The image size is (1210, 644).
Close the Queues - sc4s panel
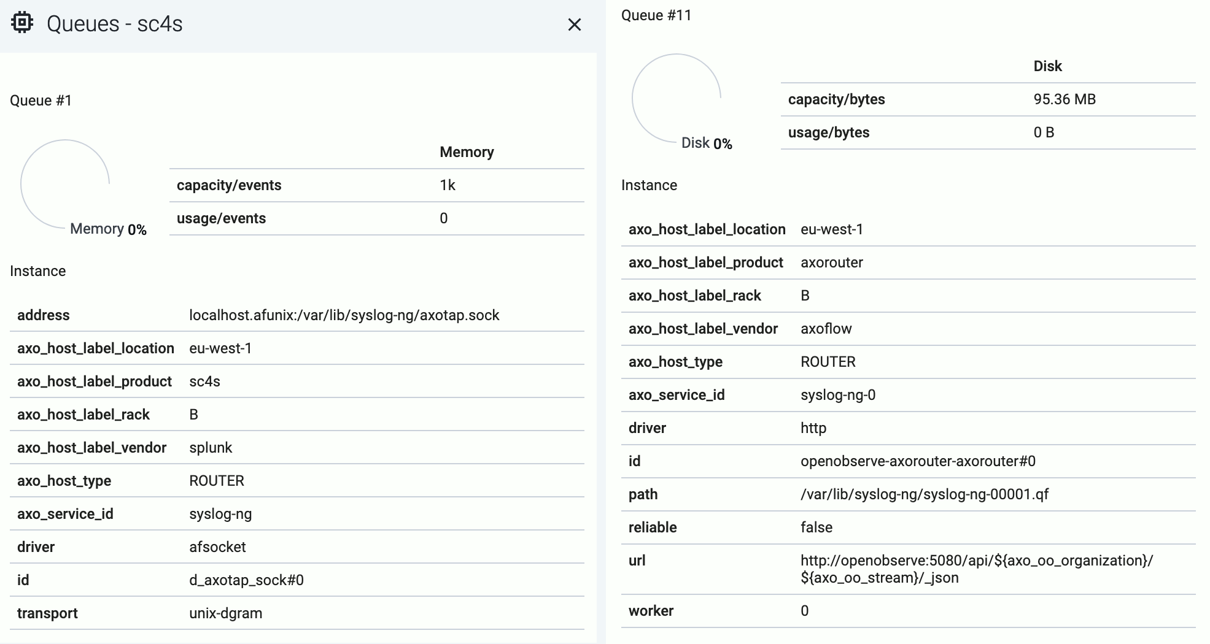[x=574, y=25]
